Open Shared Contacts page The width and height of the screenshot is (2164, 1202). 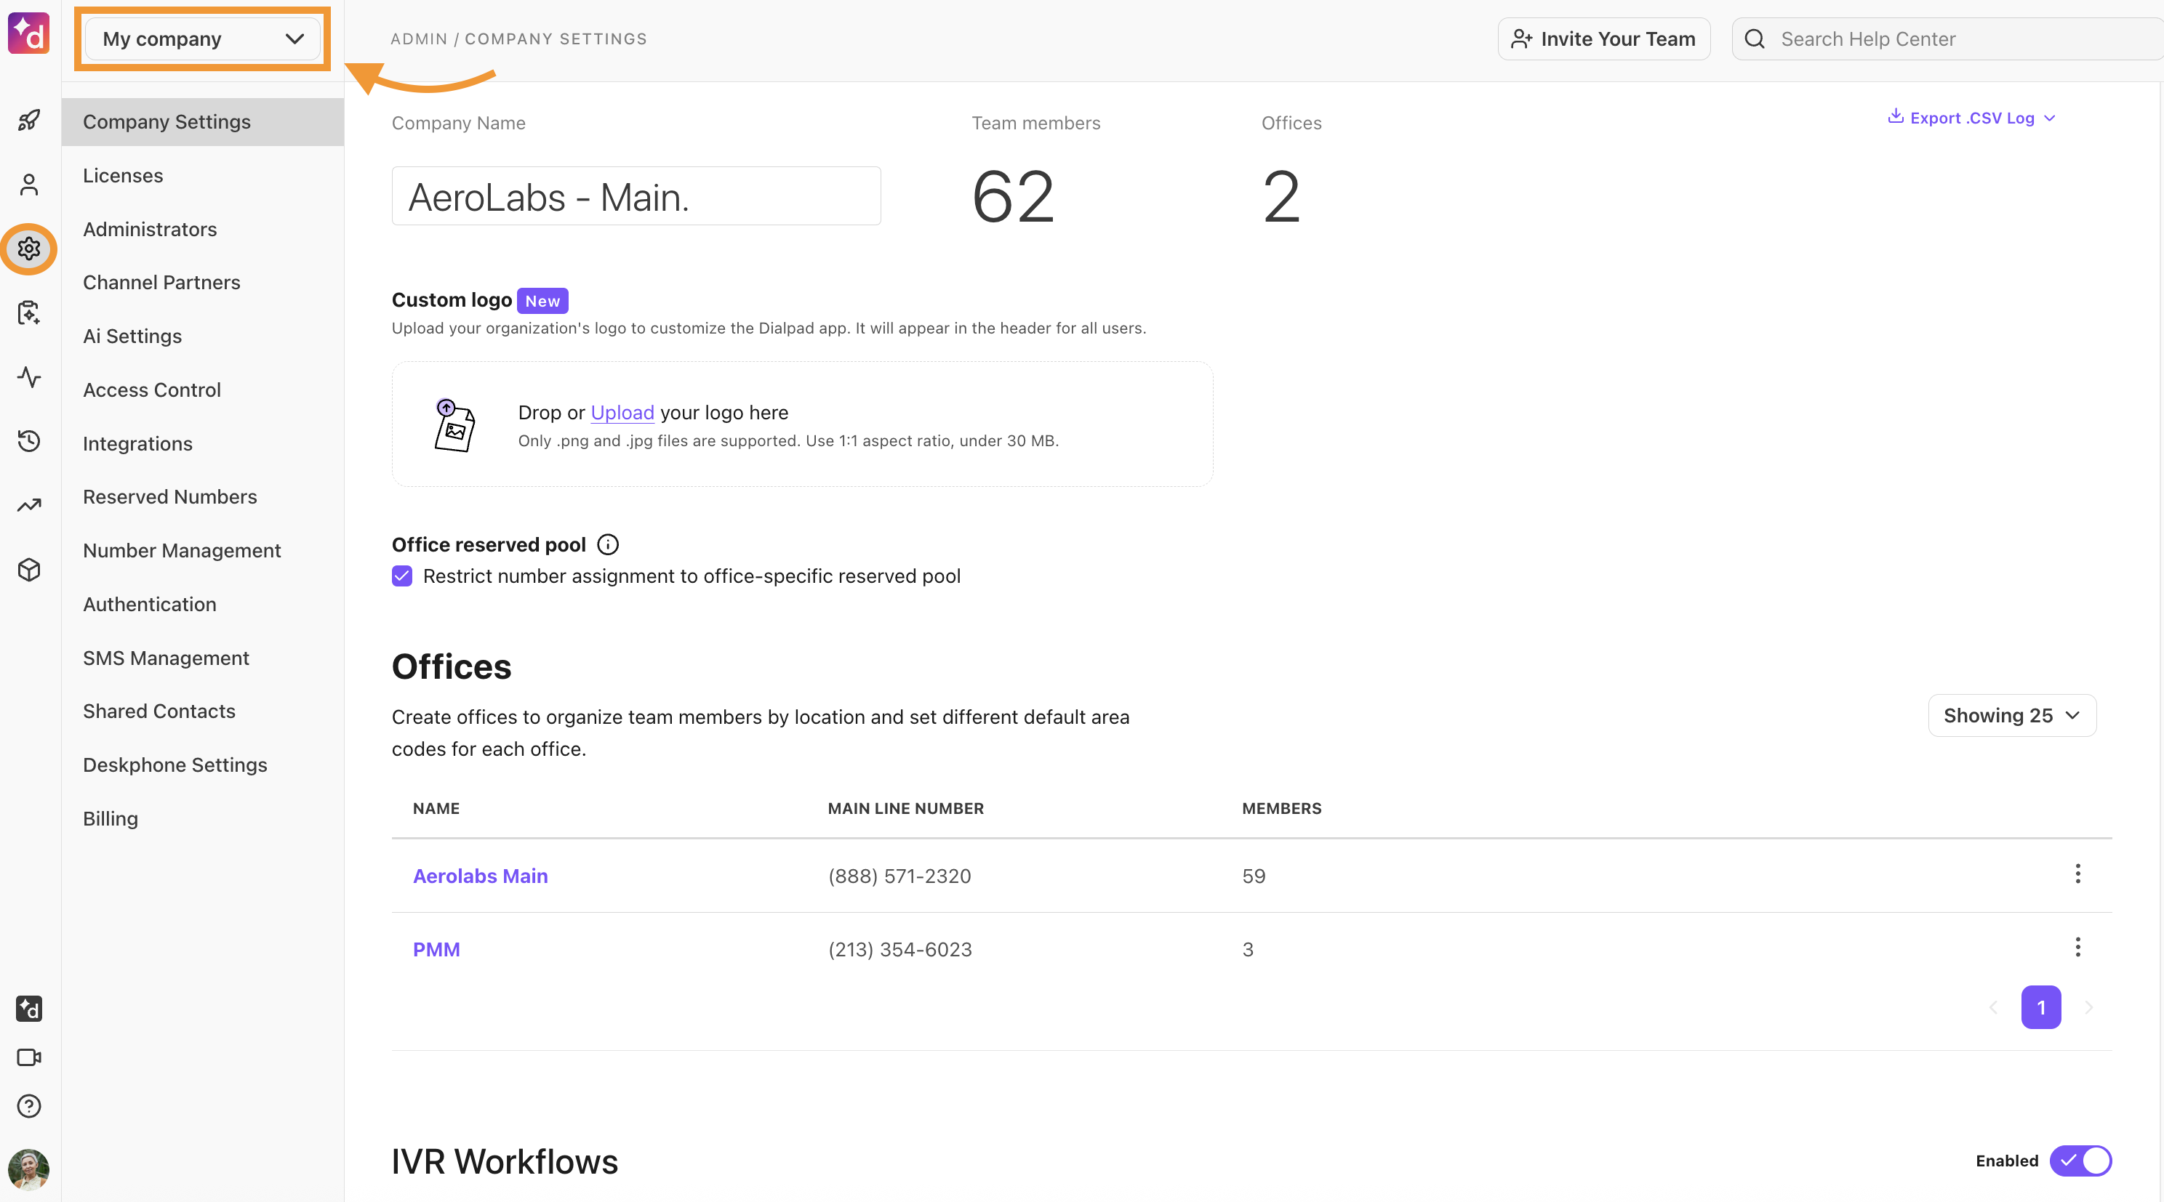click(159, 711)
